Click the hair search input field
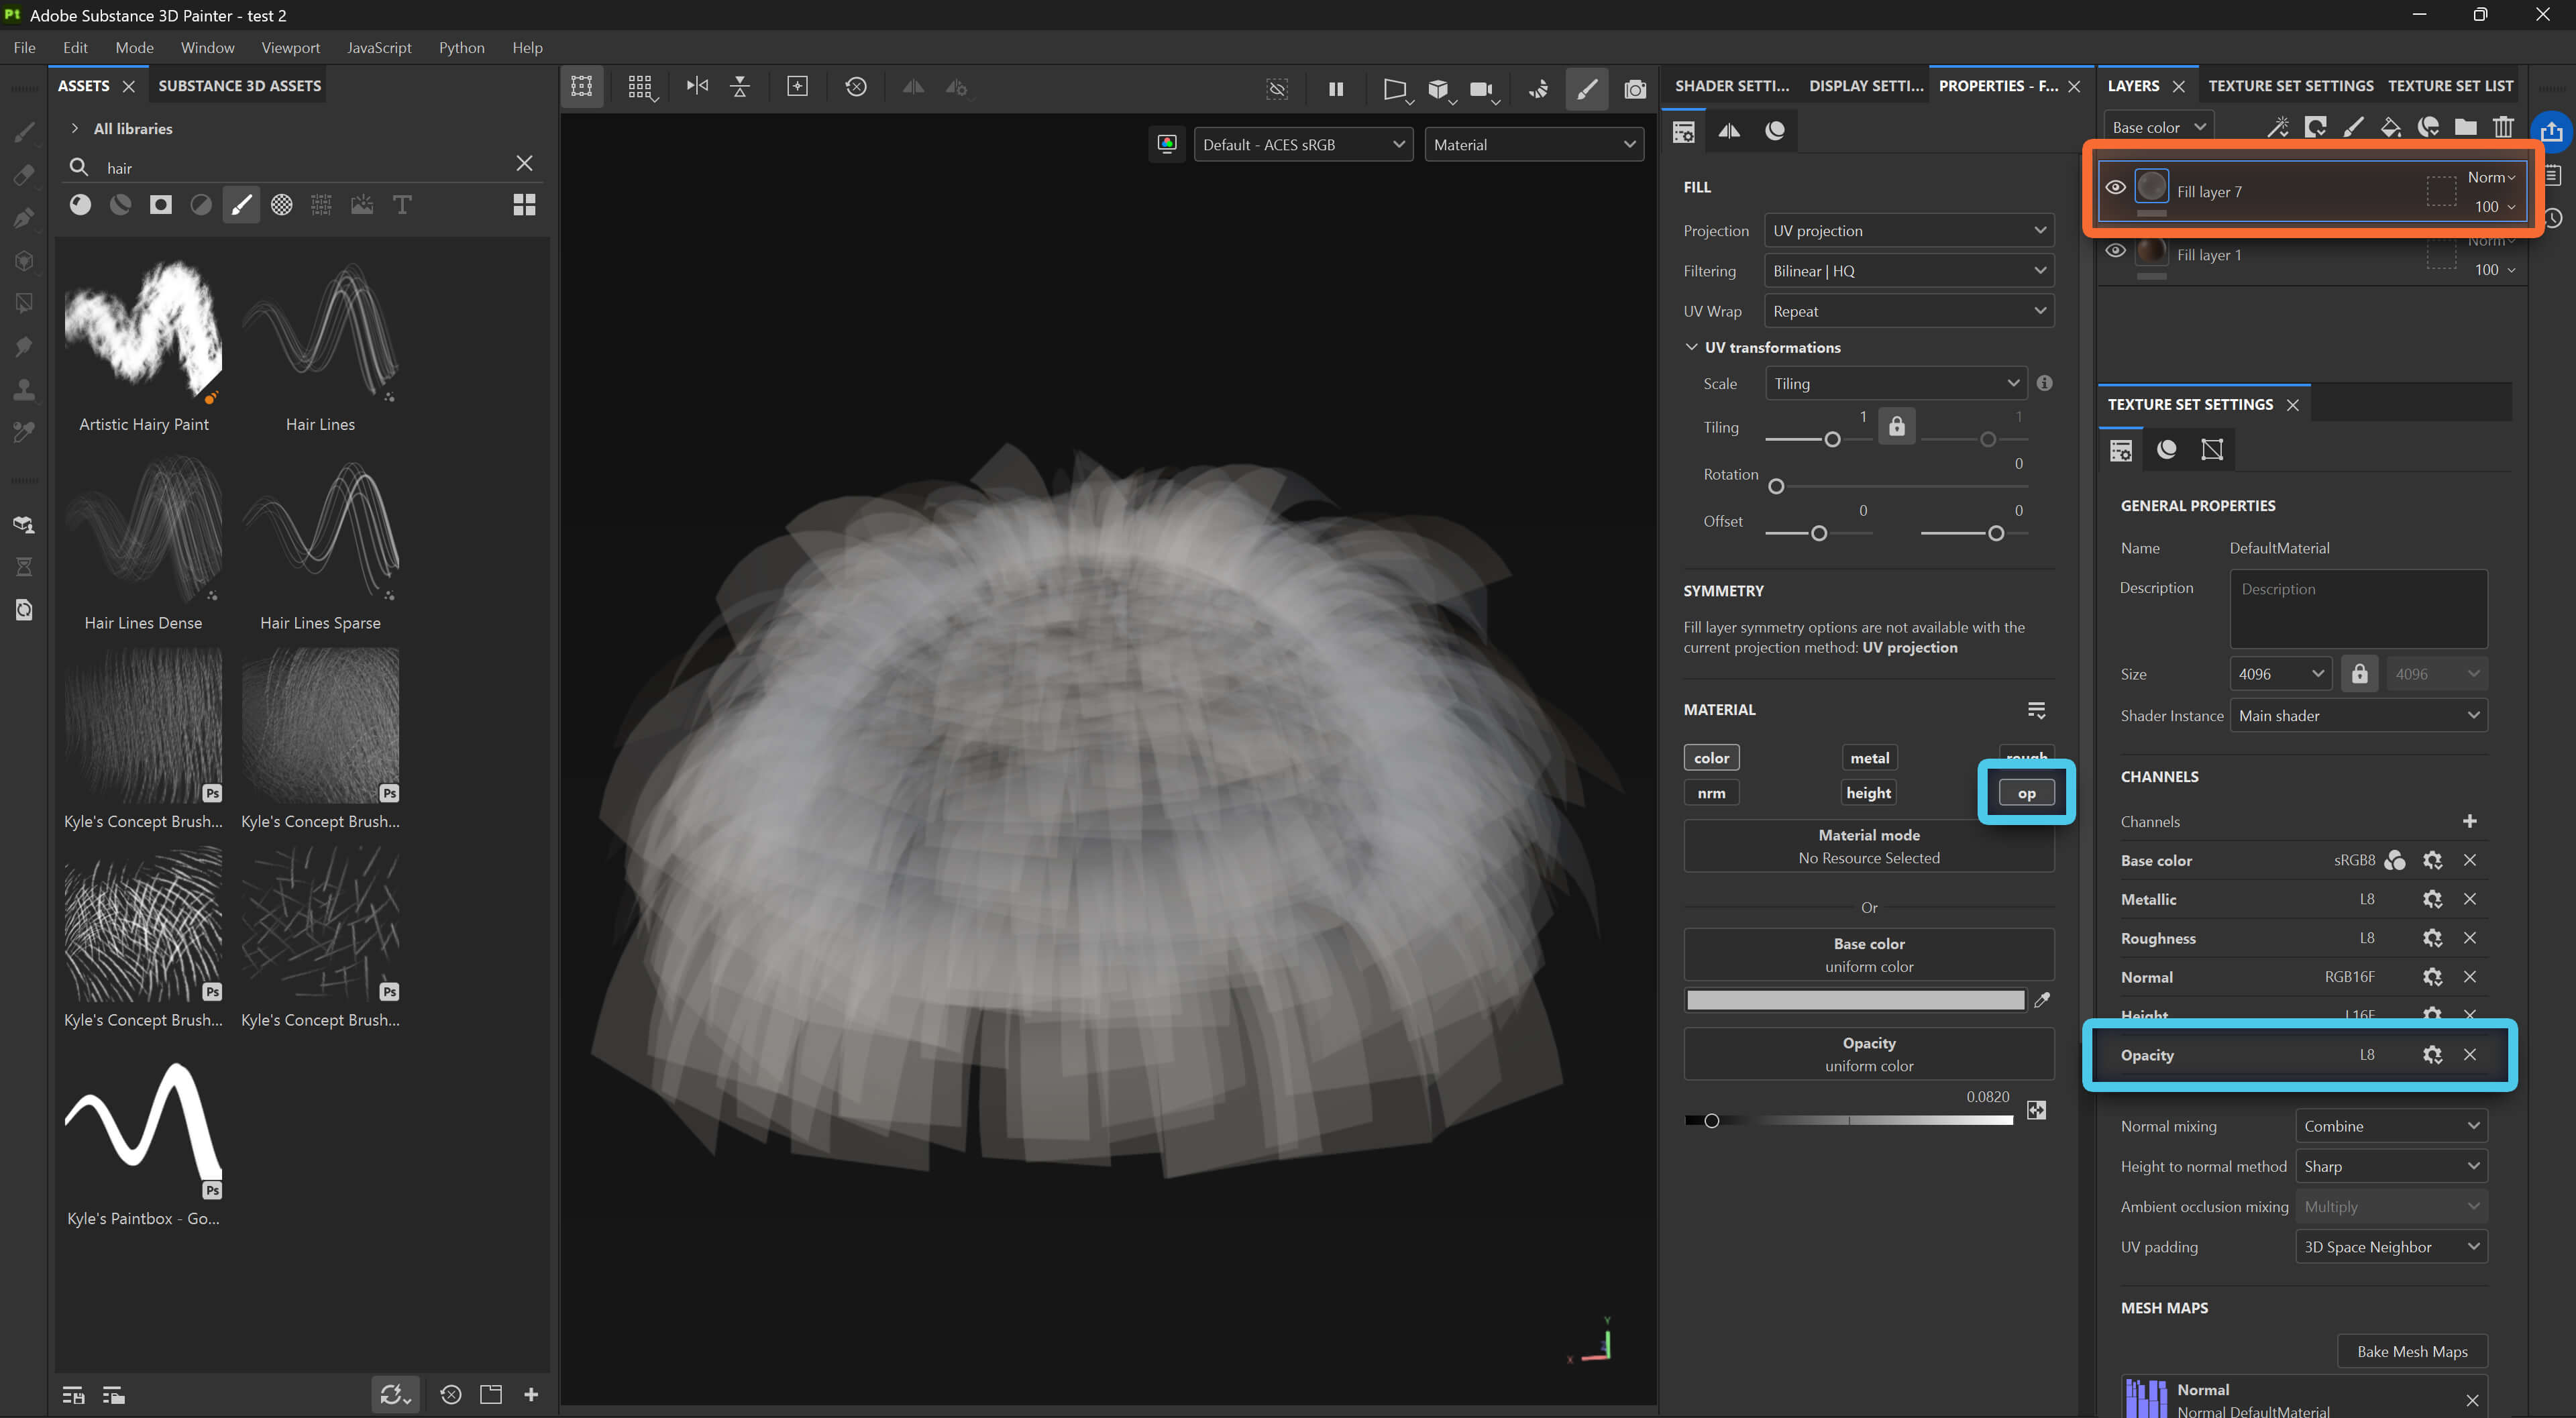Image resolution: width=2576 pixels, height=1418 pixels. coord(305,168)
